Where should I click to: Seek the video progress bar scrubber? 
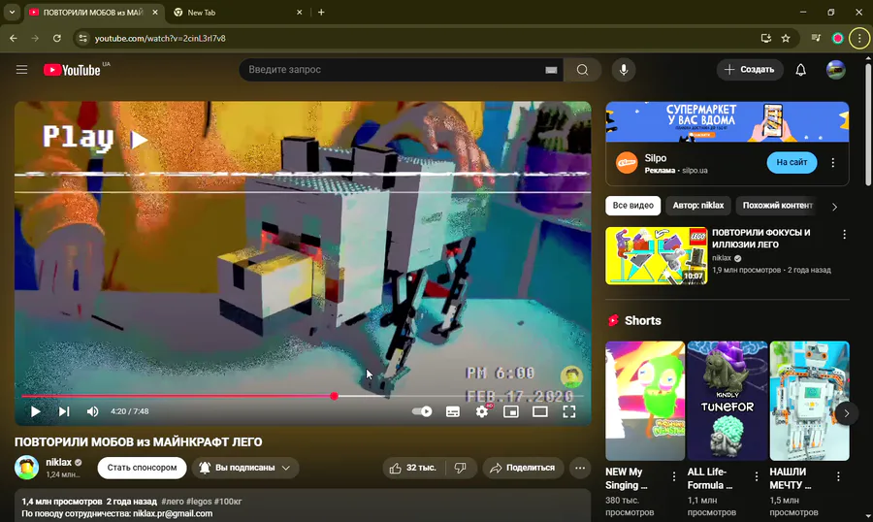334,396
